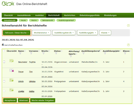Screen dimensions: 134x105
Task: Check the Ulrich row checkbox
Action: (4, 81)
